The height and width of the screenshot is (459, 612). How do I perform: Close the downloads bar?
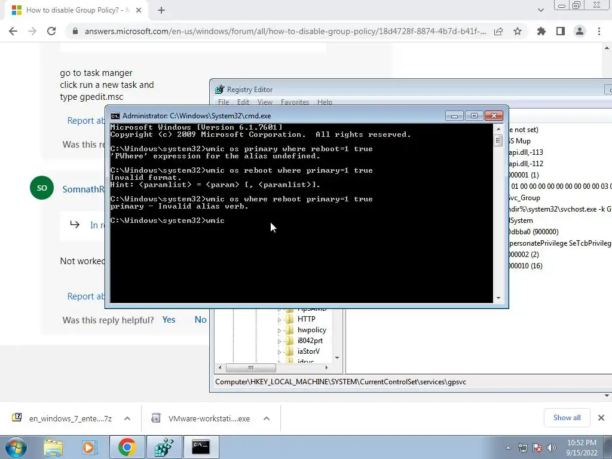[601, 418]
